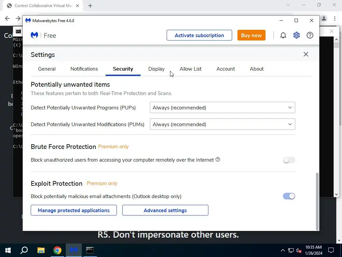The image size is (342, 257).
Task: Click Manage protected applications
Action: 74,210
